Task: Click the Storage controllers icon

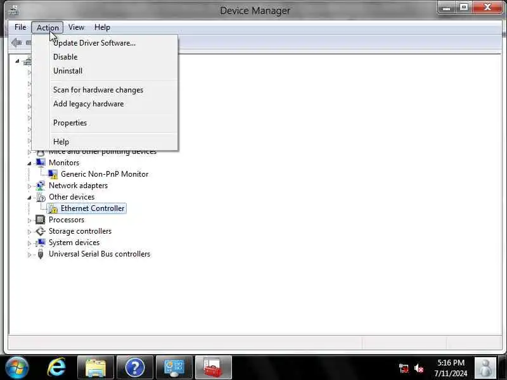Action: tap(41, 231)
